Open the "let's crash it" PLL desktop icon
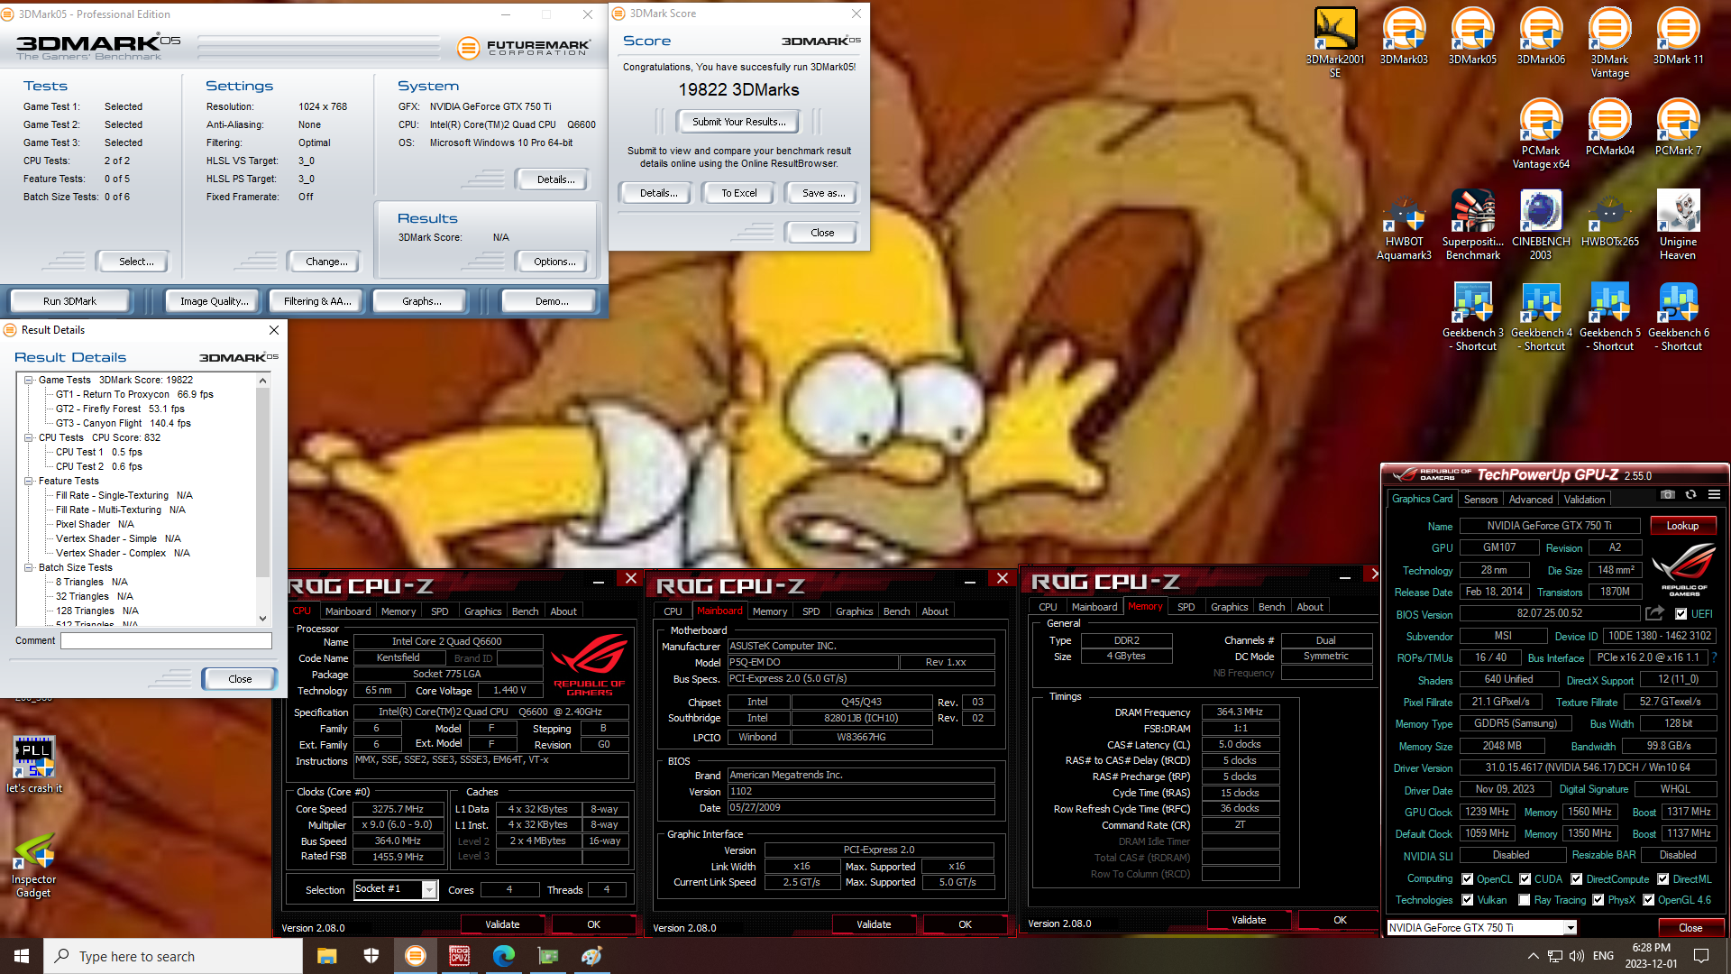Image resolution: width=1731 pixels, height=974 pixels. pos(34,765)
